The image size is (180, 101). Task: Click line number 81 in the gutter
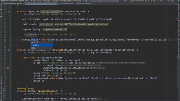click(5, 40)
